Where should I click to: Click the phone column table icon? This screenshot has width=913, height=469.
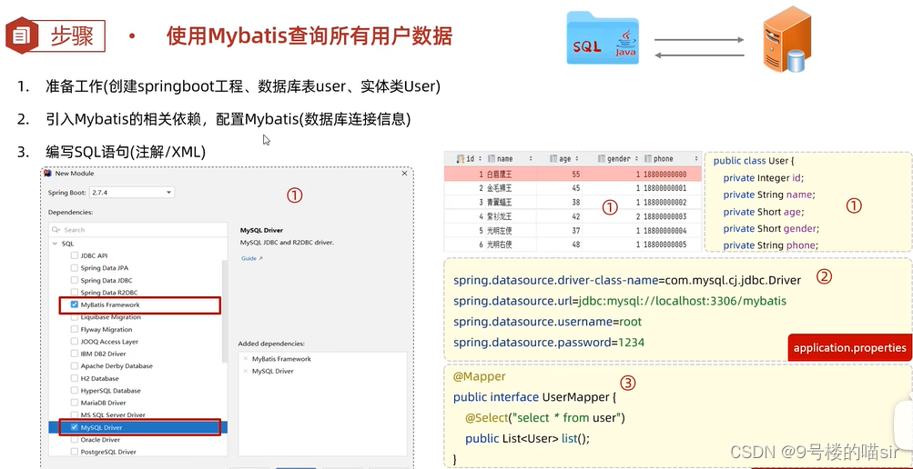[x=648, y=158]
